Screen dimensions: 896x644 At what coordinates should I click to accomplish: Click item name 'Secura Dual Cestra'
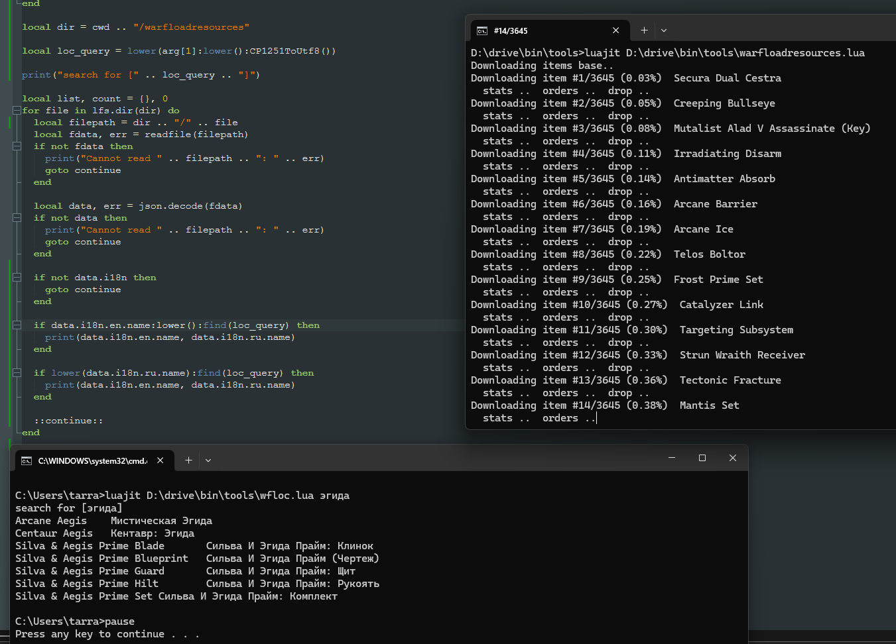[728, 78]
